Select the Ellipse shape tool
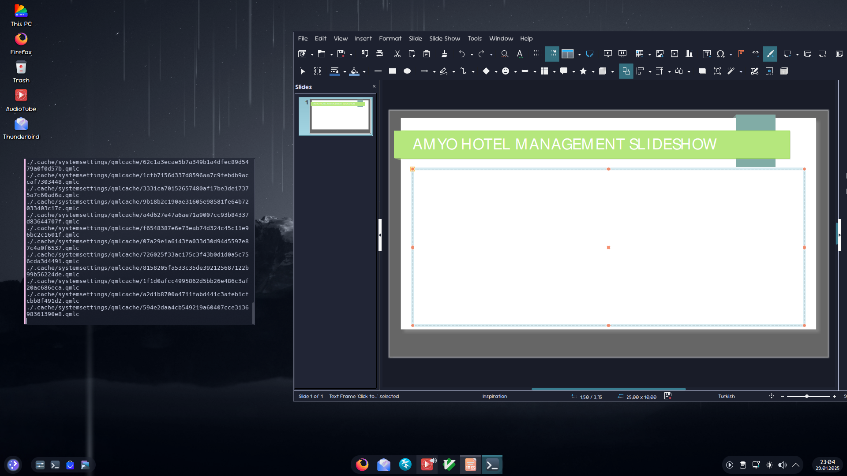The height and width of the screenshot is (476, 847). [407, 71]
